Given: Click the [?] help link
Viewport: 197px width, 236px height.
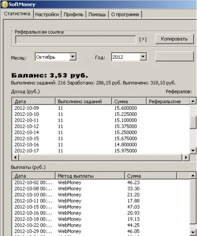Looking at the screenshot, I should [x=143, y=40].
